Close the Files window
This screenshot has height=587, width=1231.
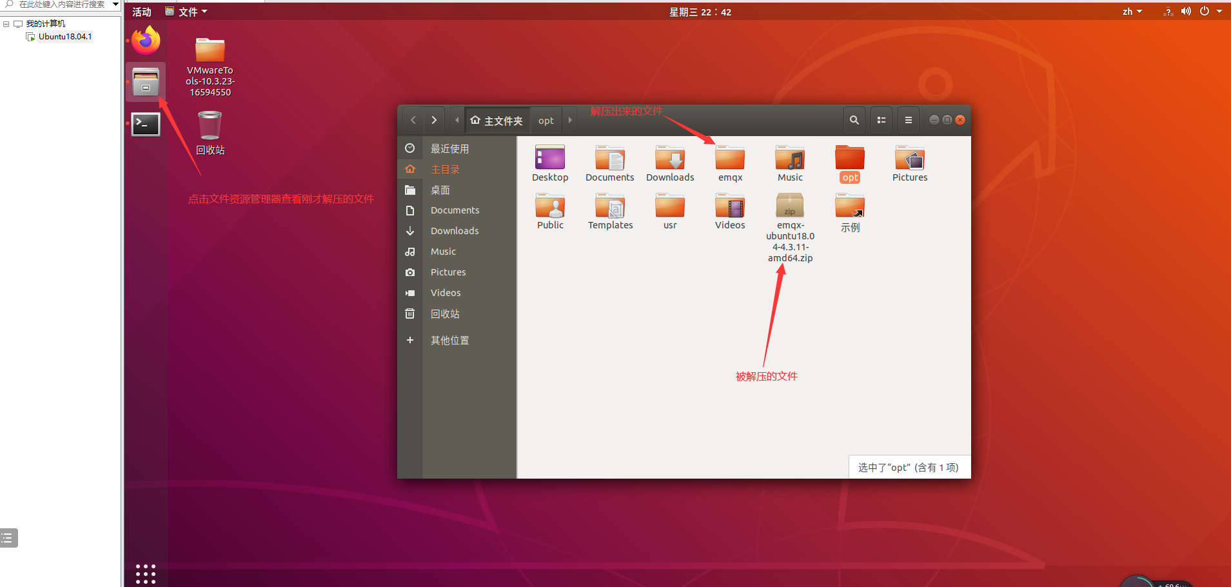pyautogui.click(x=960, y=120)
